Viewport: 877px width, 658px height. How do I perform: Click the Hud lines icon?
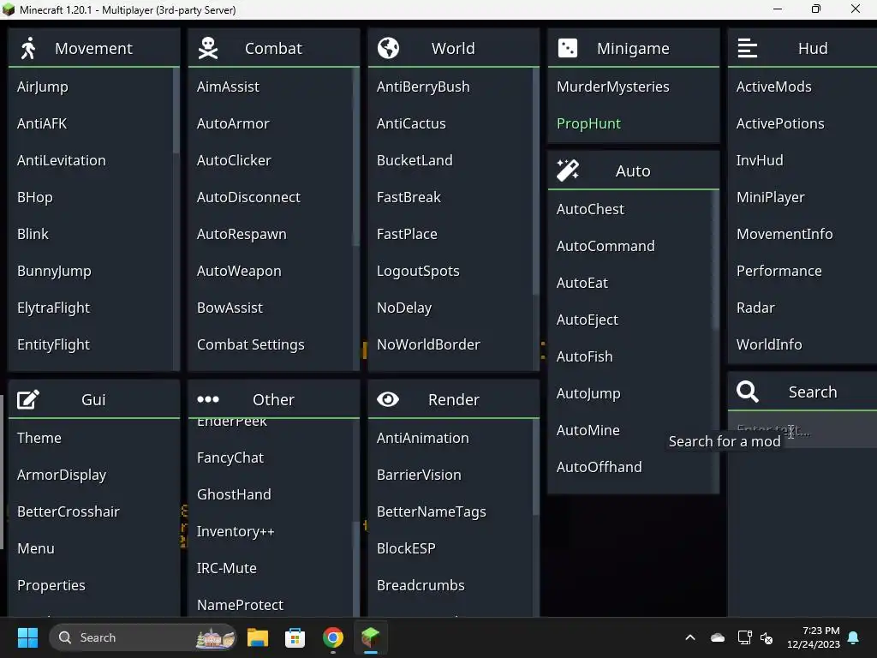click(x=747, y=48)
